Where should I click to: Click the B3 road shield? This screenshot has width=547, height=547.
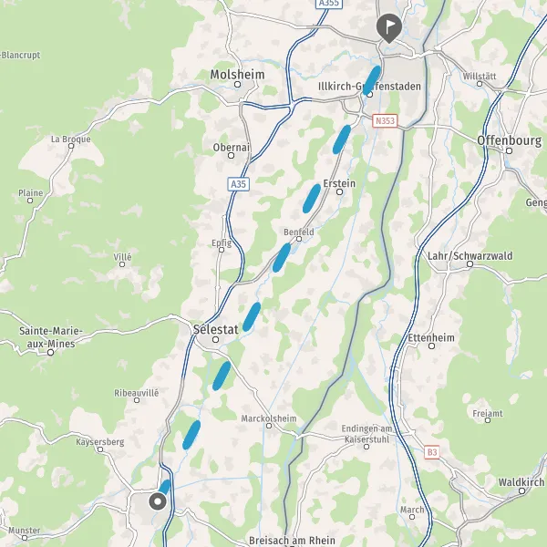(432, 452)
